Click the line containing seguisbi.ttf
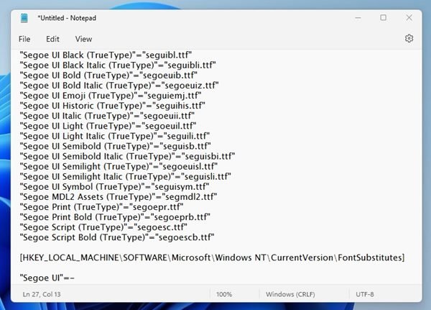The image size is (431, 310). (127, 157)
